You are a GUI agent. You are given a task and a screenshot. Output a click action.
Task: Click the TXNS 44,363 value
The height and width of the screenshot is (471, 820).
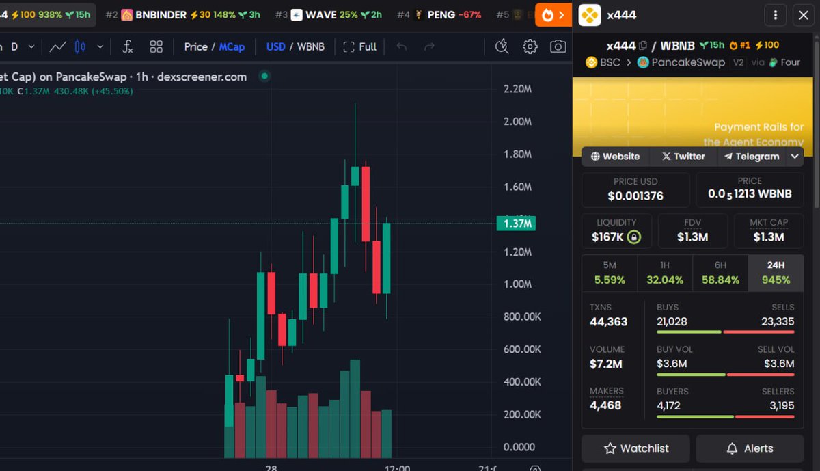tap(608, 321)
